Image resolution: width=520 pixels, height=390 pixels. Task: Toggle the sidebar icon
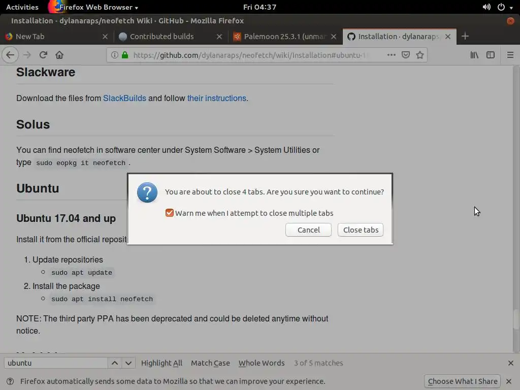(x=491, y=55)
